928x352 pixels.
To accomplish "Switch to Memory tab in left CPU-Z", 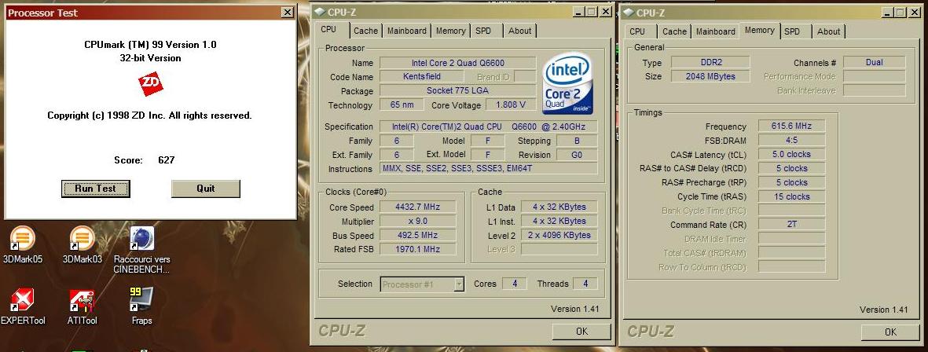I will (x=451, y=31).
